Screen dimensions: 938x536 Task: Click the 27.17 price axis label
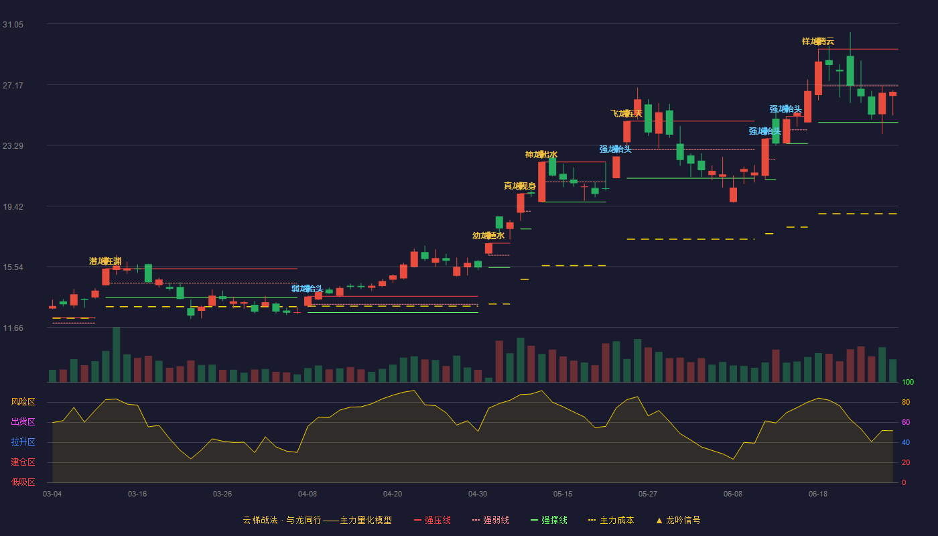click(x=13, y=86)
